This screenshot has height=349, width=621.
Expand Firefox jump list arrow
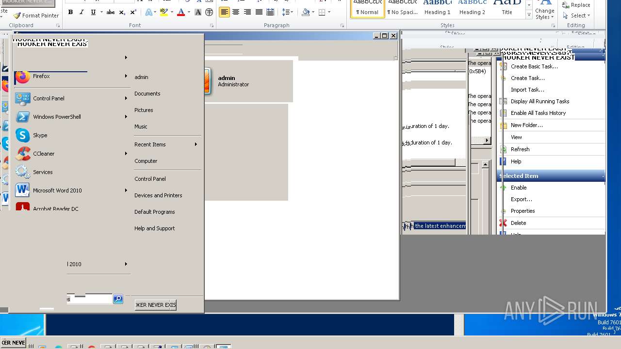[126, 76]
